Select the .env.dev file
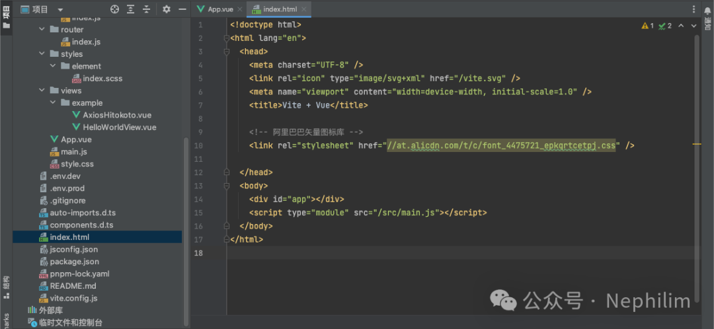Viewport: 714px width, 329px height. pos(59,176)
